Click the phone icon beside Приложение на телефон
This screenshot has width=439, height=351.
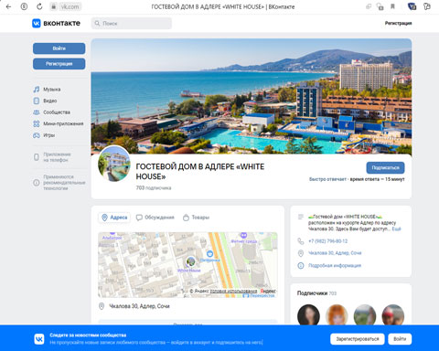pos(37,157)
